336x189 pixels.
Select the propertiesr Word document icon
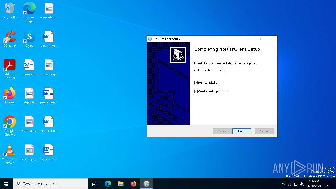coord(49,96)
